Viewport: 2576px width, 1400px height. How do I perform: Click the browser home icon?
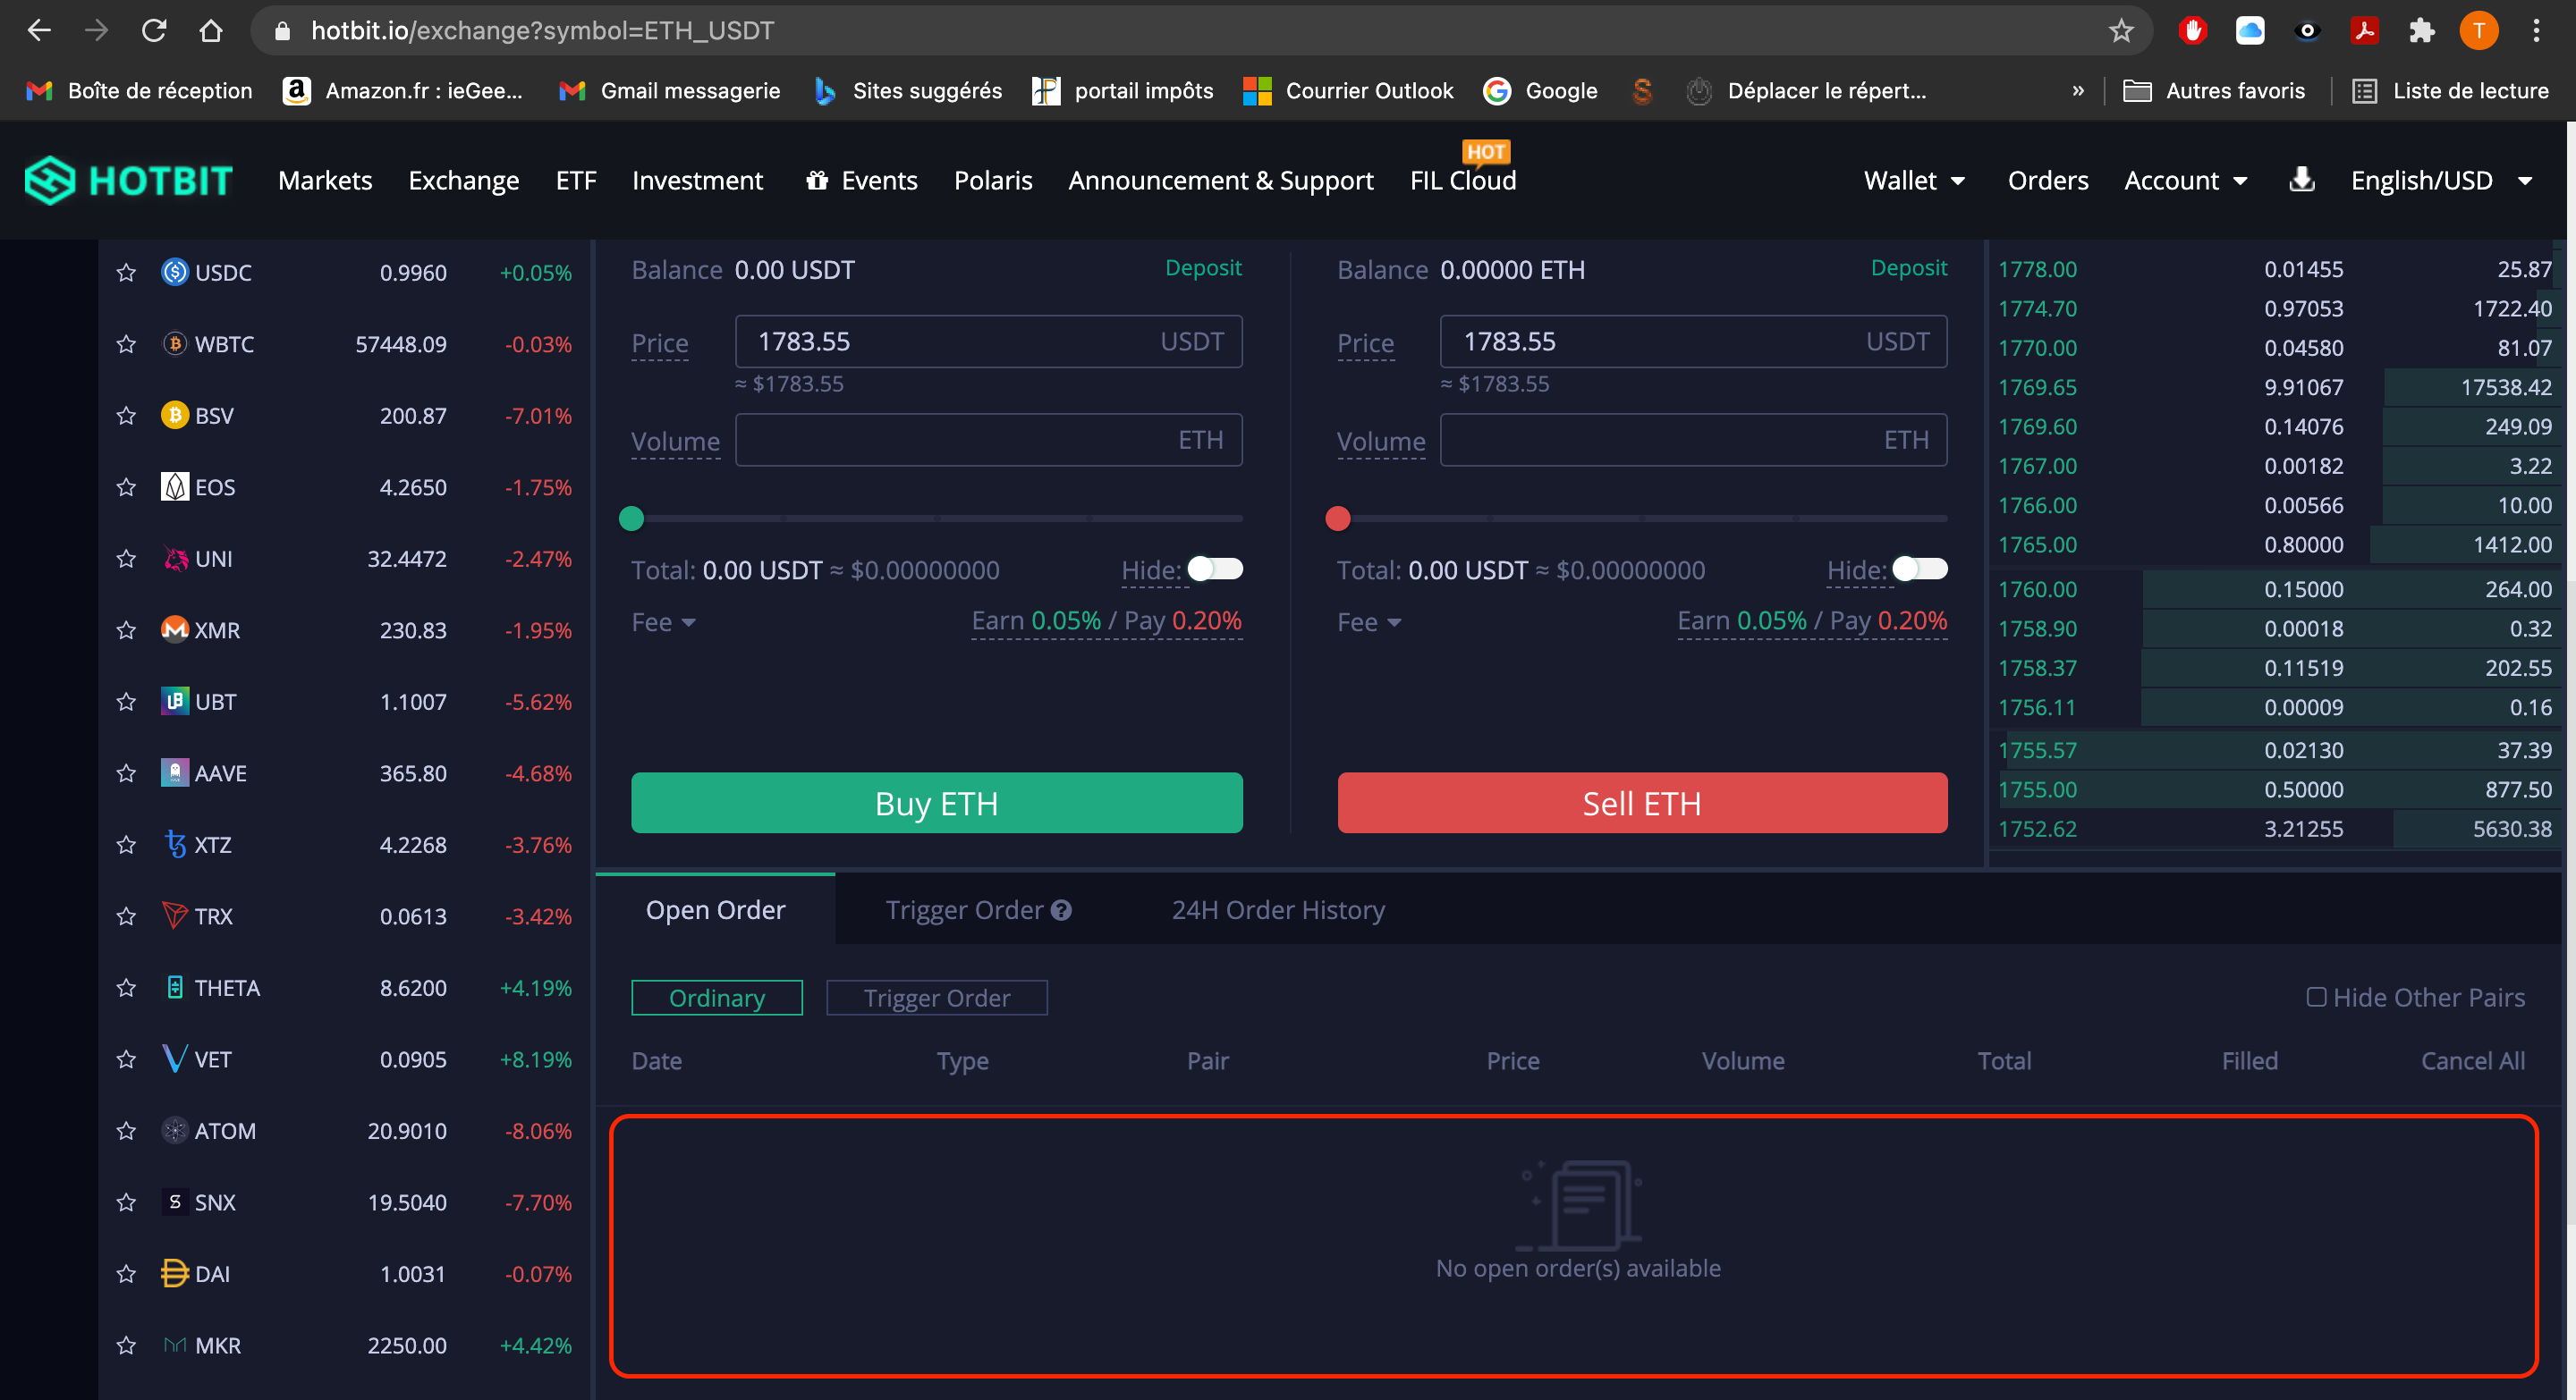click(x=211, y=31)
